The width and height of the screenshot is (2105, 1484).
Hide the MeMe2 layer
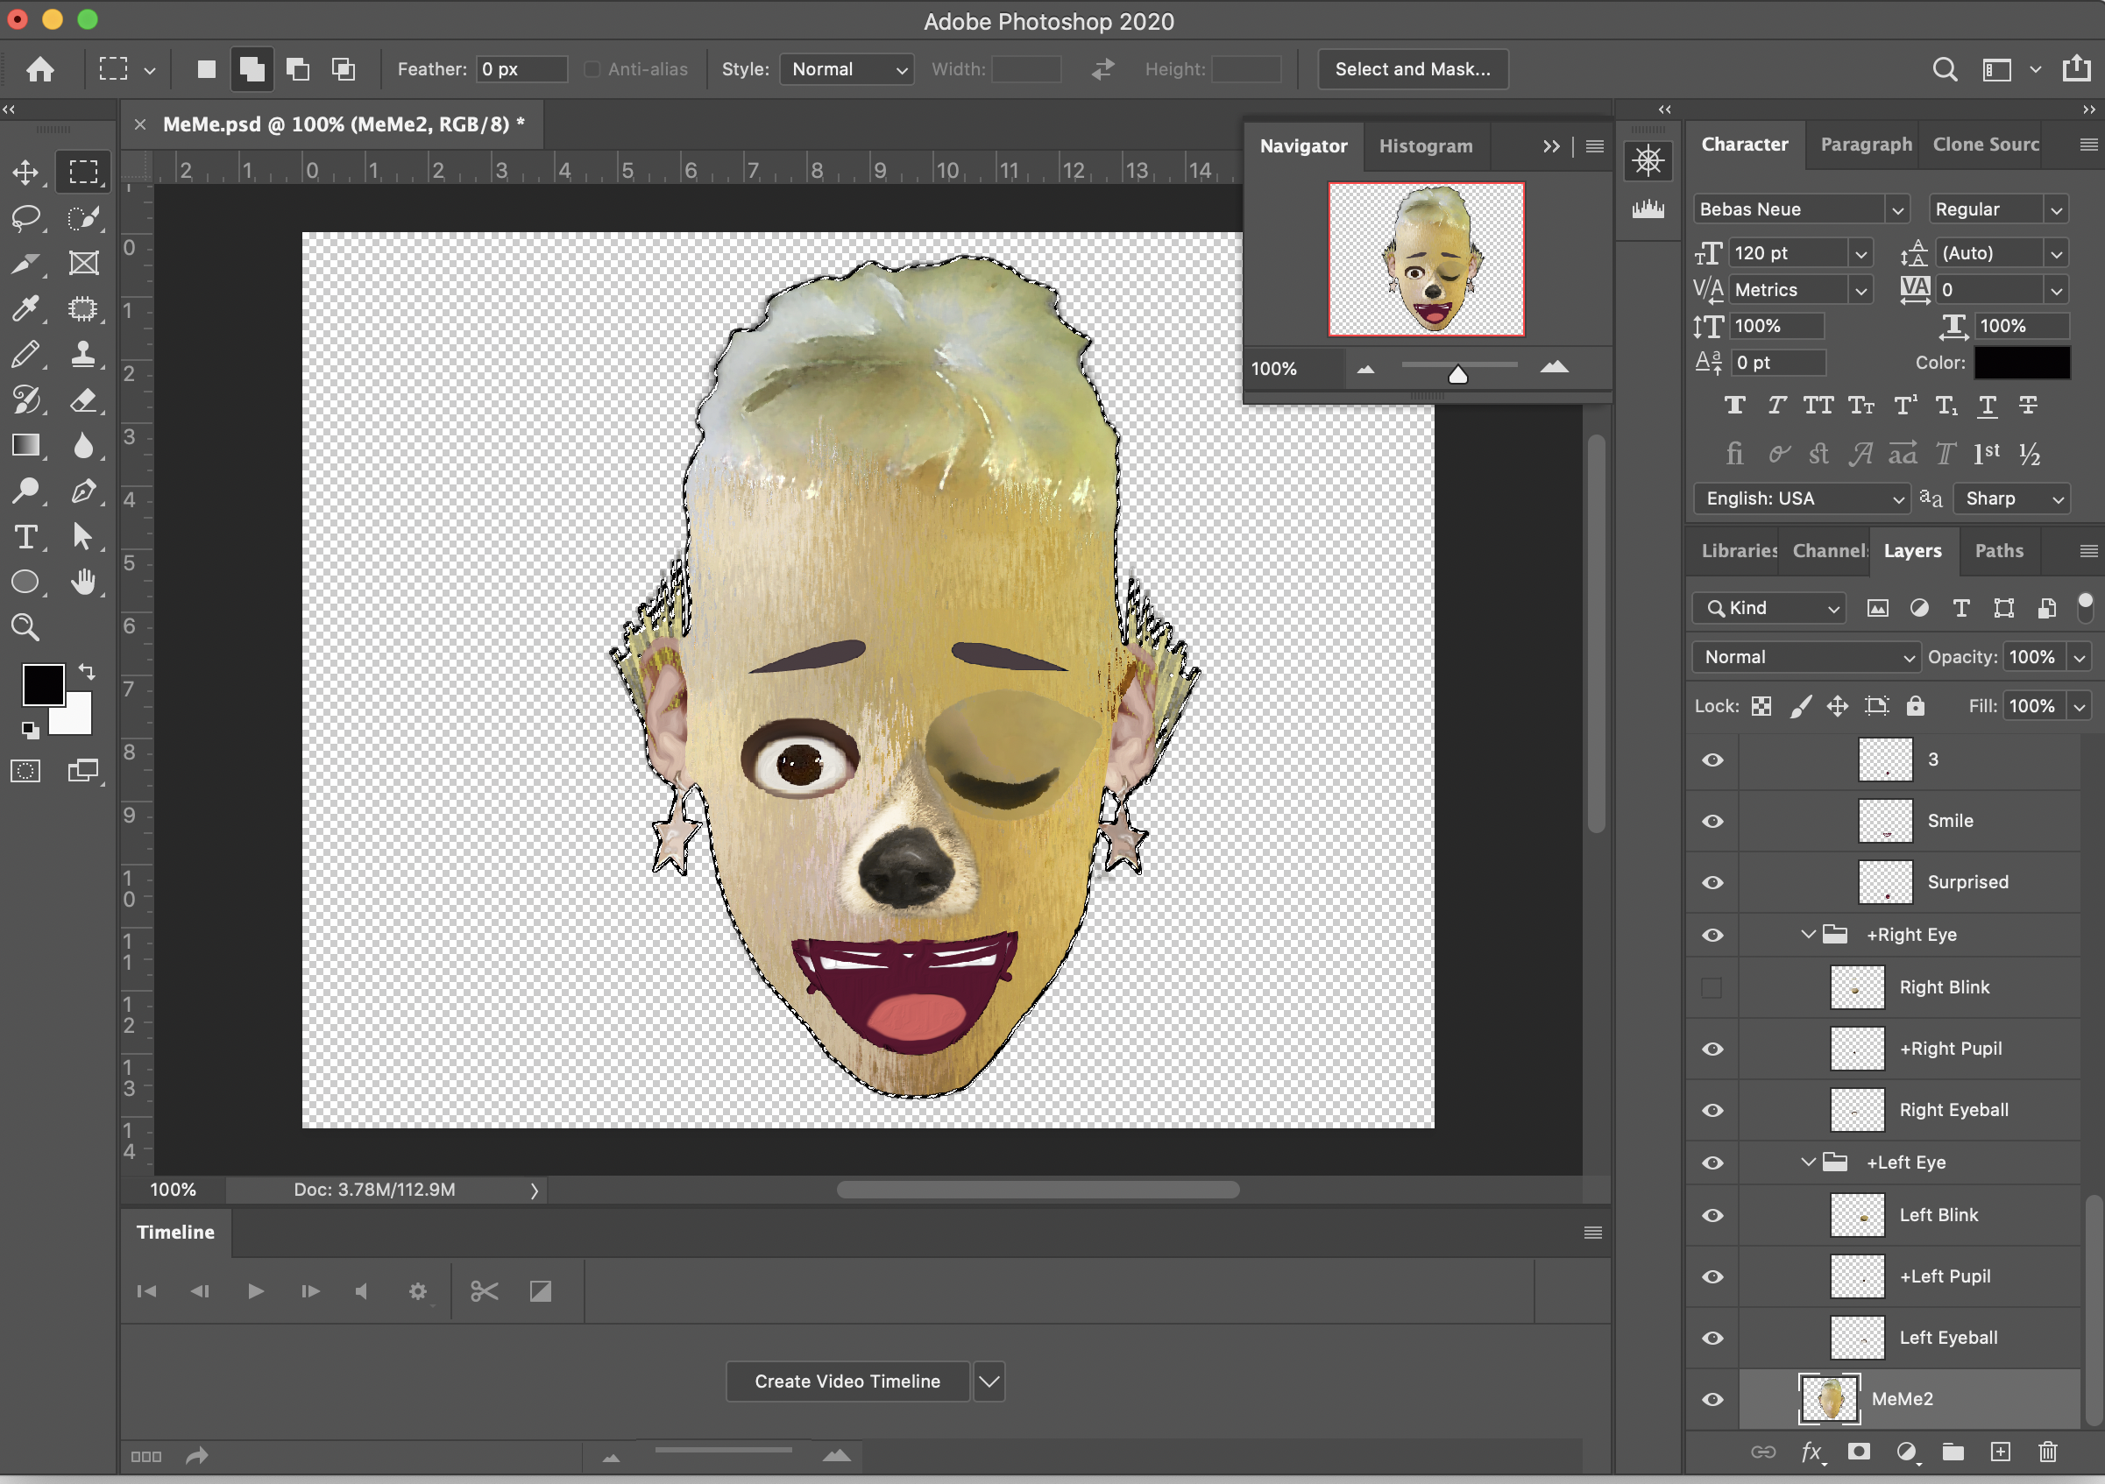tap(1712, 1400)
